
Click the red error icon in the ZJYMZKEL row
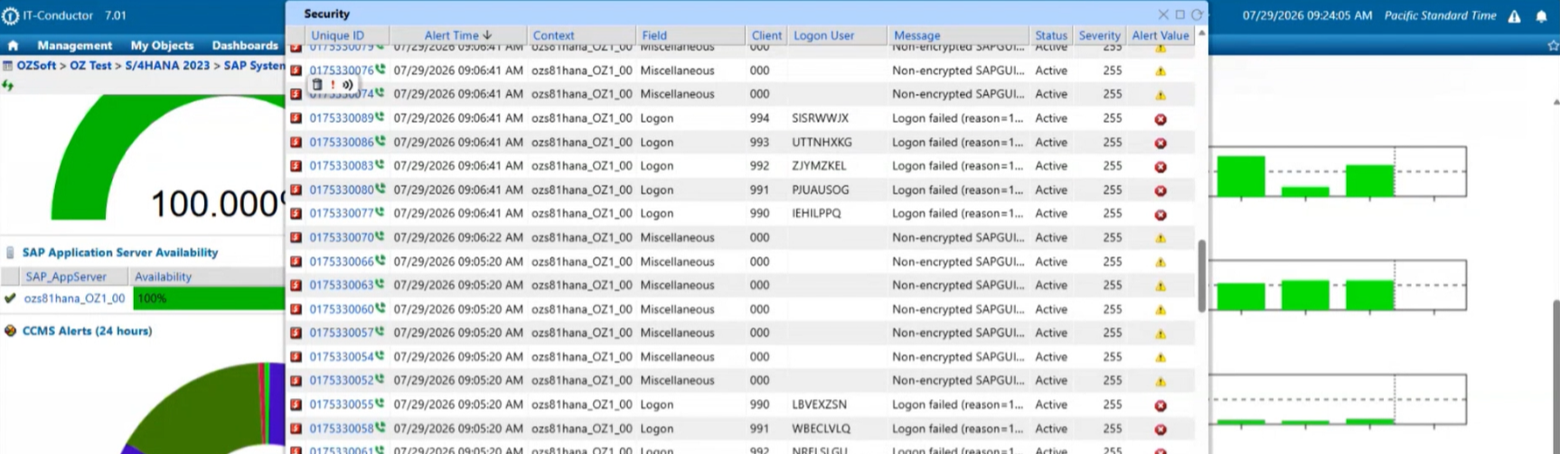[x=1161, y=167]
